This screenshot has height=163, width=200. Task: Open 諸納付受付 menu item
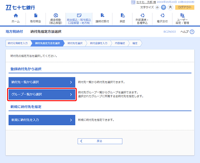(102, 19)
